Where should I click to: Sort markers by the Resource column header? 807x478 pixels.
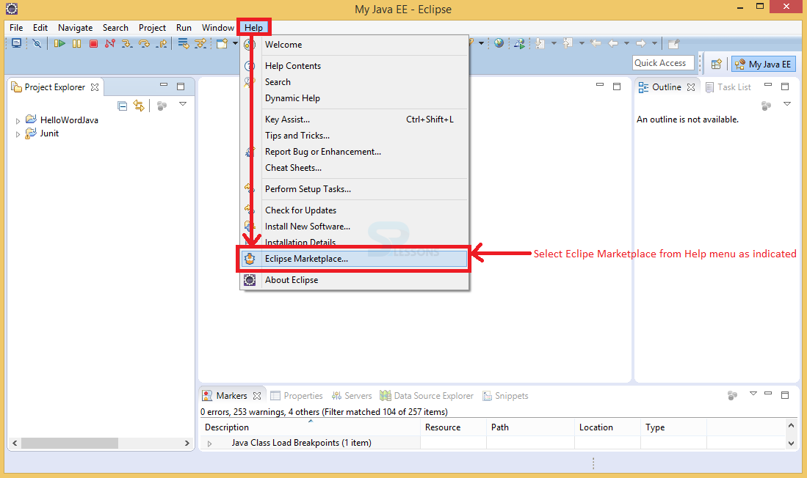pos(453,427)
